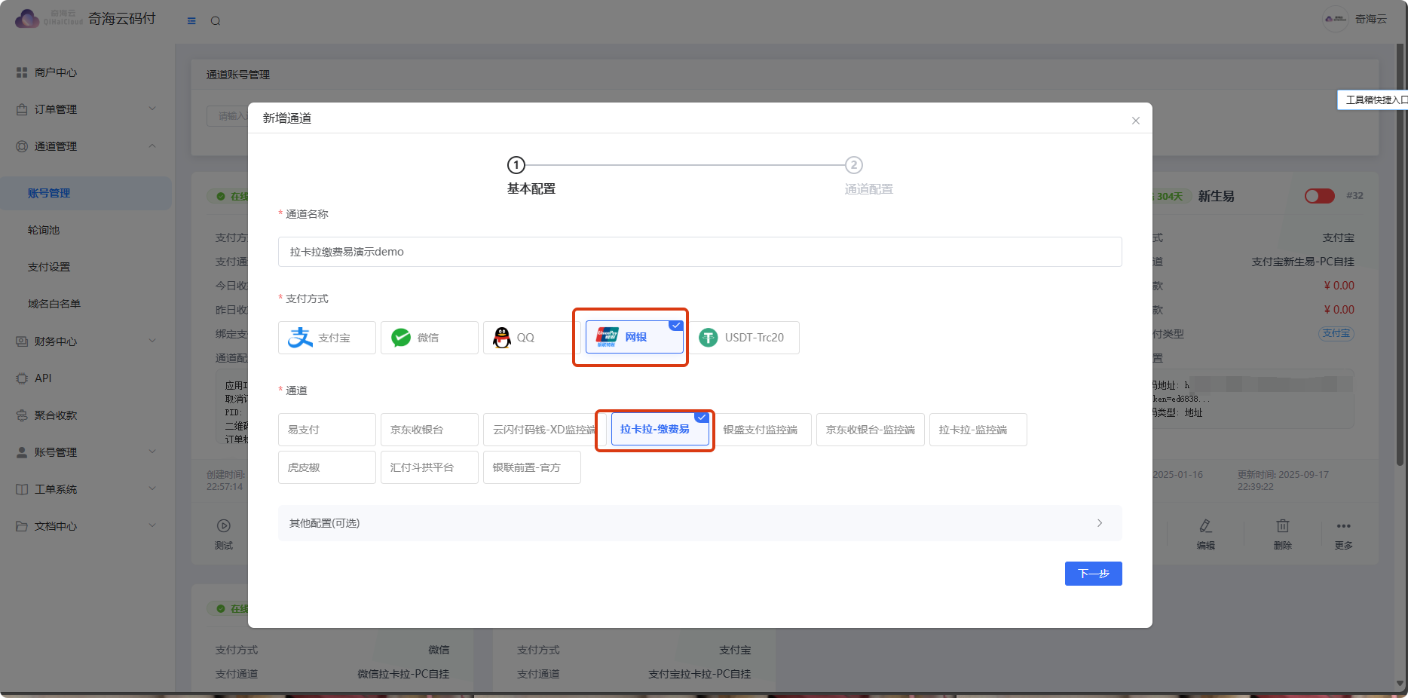Select the QQ penguin payment icon
The image size is (1408, 698).
point(502,338)
